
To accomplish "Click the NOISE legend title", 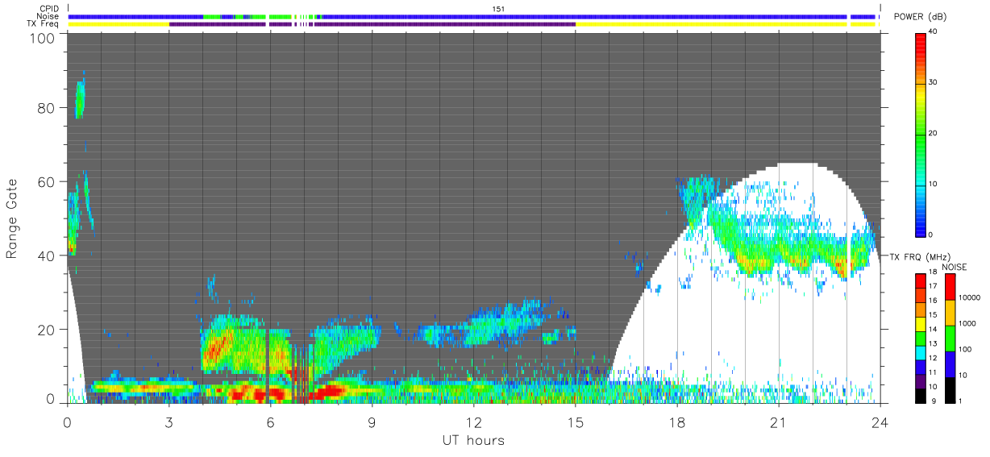I will (954, 267).
